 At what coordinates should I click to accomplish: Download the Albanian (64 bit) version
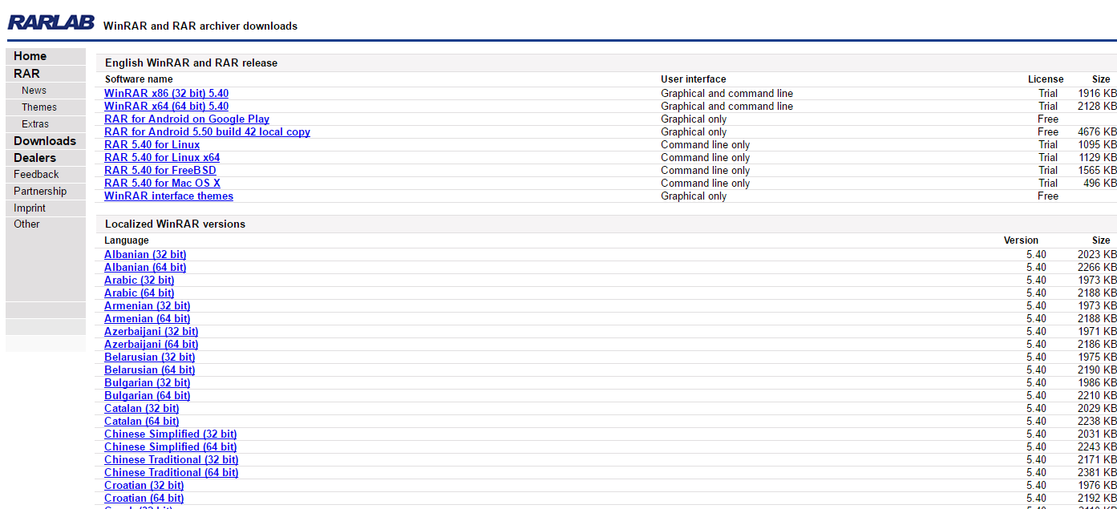pyautogui.click(x=145, y=268)
